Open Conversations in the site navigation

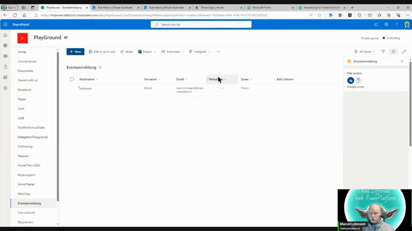pos(27,61)
